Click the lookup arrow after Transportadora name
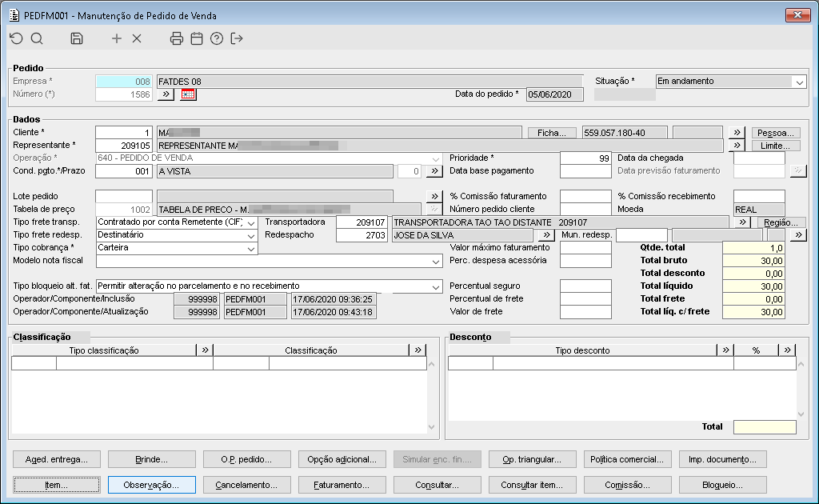This screenshot has width=819, height=504. 742,222
